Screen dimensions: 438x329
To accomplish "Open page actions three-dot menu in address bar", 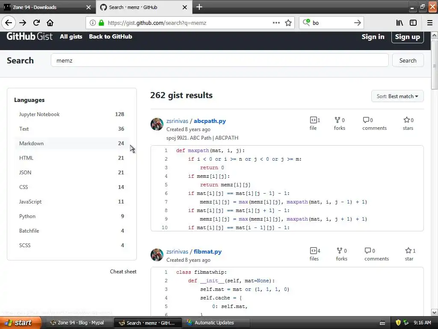I will [276, 23].
